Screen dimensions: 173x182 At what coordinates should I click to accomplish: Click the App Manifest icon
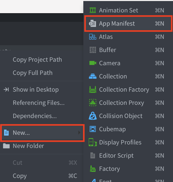pos(92,24)
